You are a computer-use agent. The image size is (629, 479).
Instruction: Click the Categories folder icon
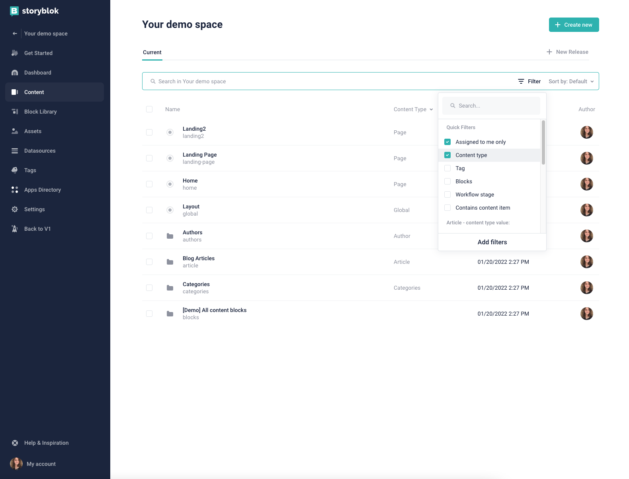pos(170,288)
